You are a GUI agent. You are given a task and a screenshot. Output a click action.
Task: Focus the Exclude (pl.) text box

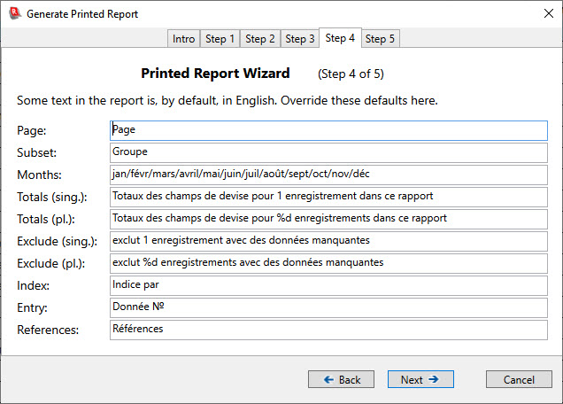(x=328, y=263)
